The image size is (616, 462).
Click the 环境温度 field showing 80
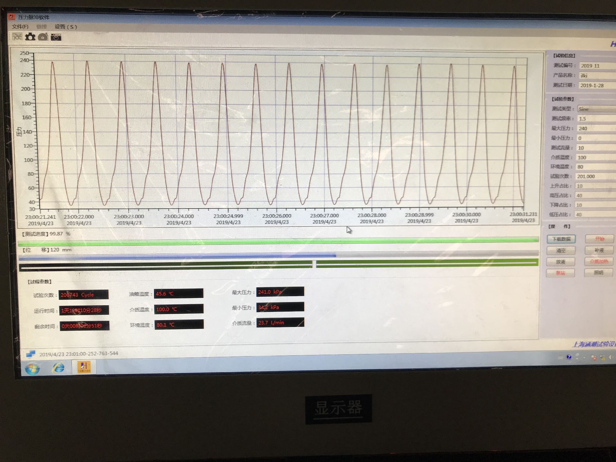pyautogui.click(x=596, y=167)
